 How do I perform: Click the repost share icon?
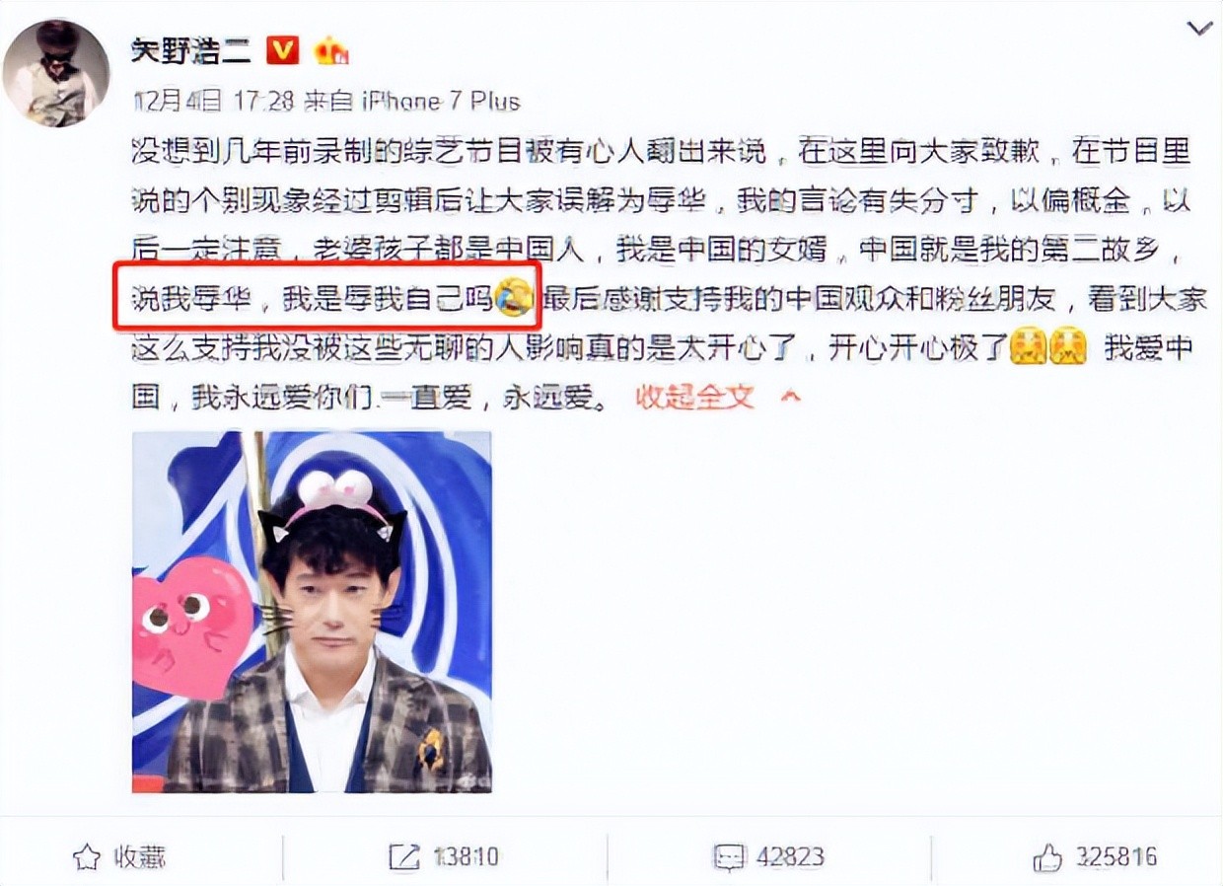[404, 856]
